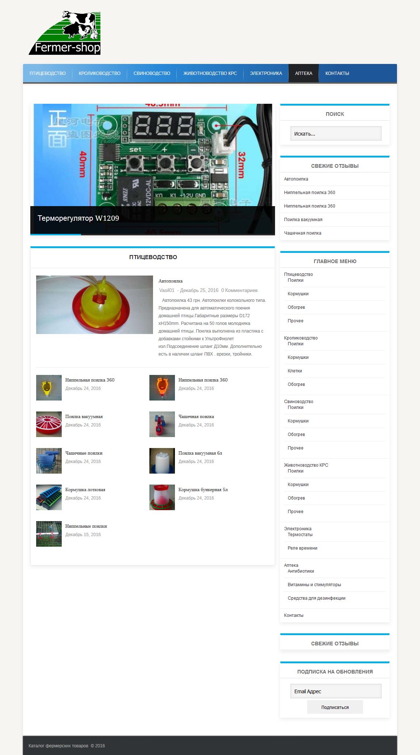Open the Кормушка лотковая thumbnail
This screenshot has height=755, width=420.
tap(49, 497)
